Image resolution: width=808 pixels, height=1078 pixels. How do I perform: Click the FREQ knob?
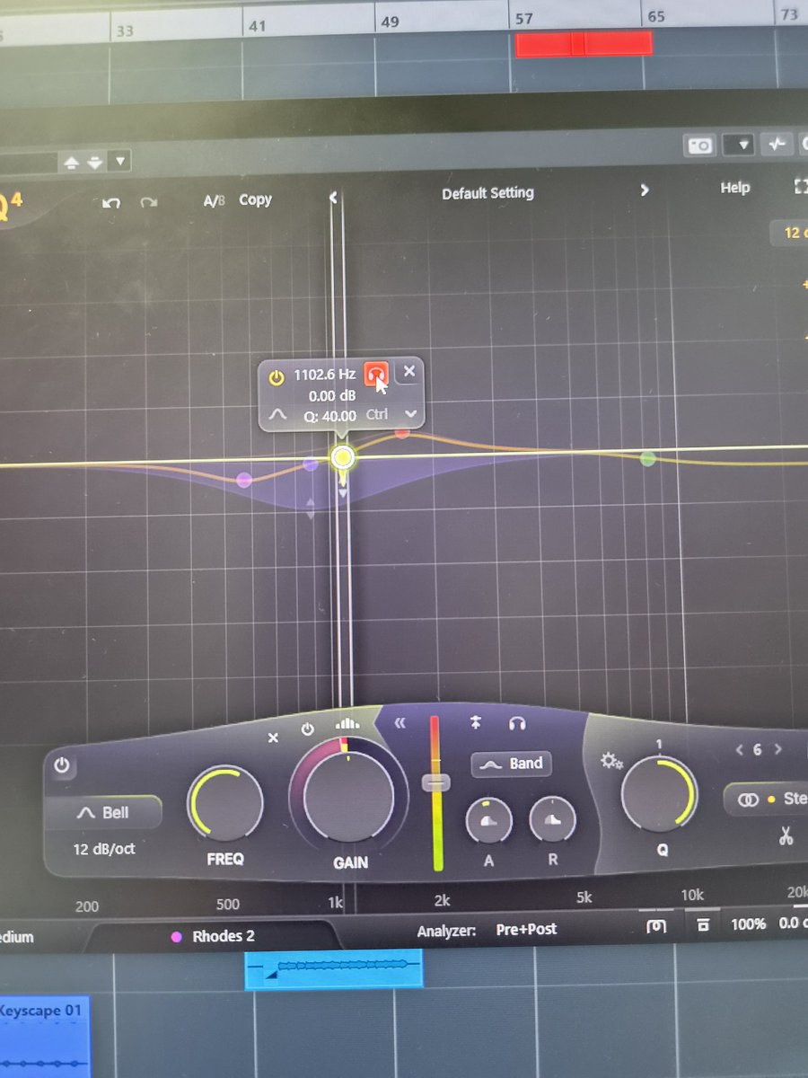225,804
